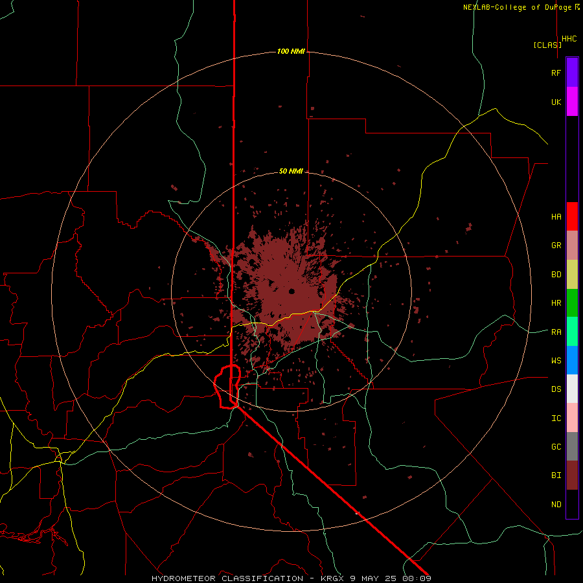Click the UK magenta legend swatch
The image size is (583, 583).
572,102
